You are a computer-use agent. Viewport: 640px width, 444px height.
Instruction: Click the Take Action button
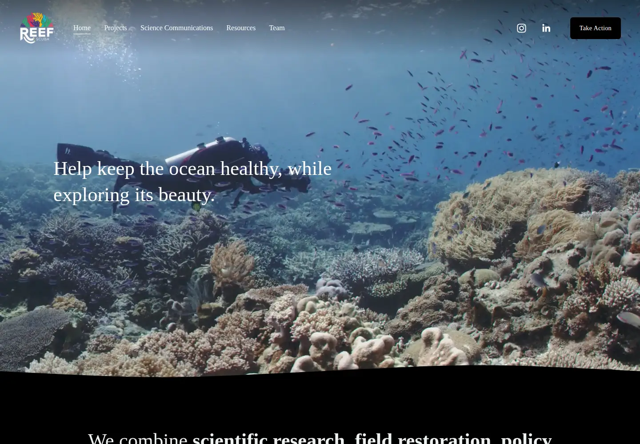596,28
